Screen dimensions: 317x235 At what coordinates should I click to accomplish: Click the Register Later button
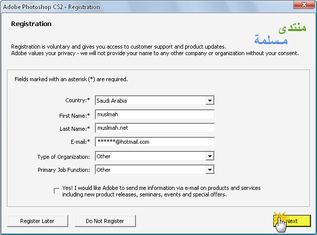(38, 221)
